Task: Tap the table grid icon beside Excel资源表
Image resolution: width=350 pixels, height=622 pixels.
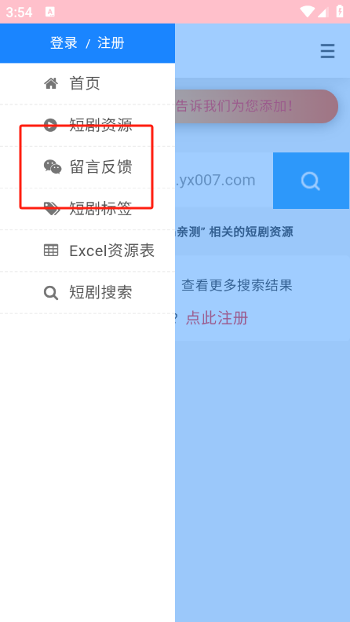Action: [51, 251]
